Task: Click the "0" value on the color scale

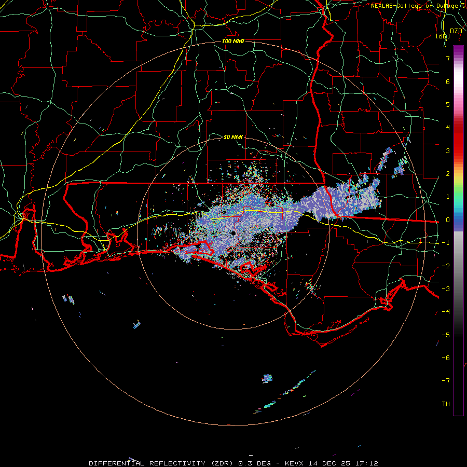Action: (448, 220)
